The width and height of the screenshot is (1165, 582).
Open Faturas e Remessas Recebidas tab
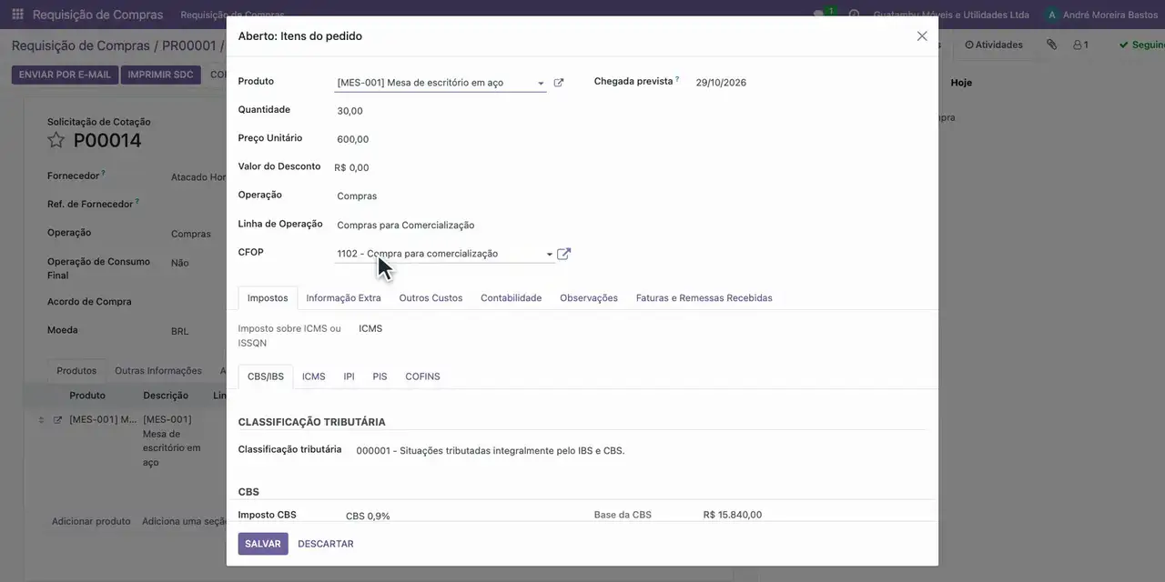[x=704, y=298]
